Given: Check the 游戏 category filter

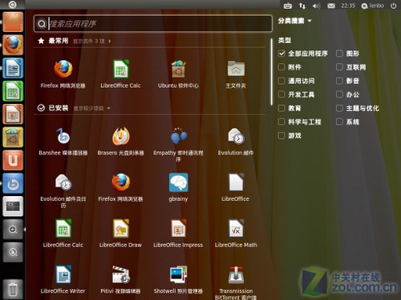Looking at the screenshot, I should point(282,135).
